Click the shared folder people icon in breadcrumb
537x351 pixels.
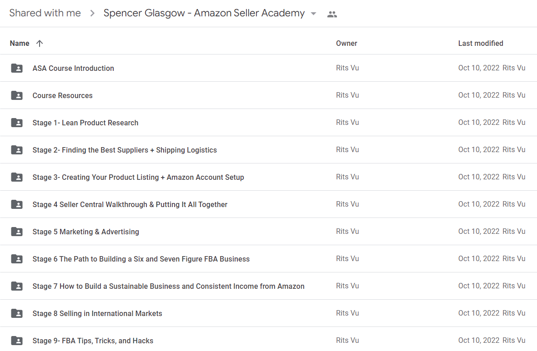pos(332,14)
